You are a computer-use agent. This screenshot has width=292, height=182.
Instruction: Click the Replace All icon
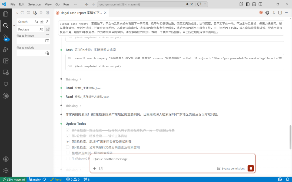click(x=48, y=29)
